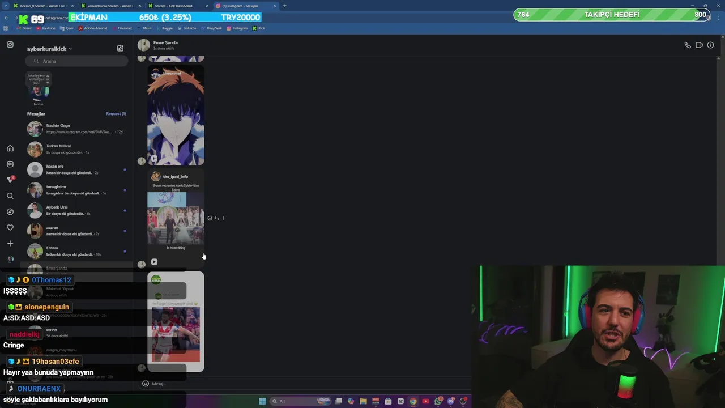
Task: Open the LinkedIn bookmark
Action: (187, 28)
